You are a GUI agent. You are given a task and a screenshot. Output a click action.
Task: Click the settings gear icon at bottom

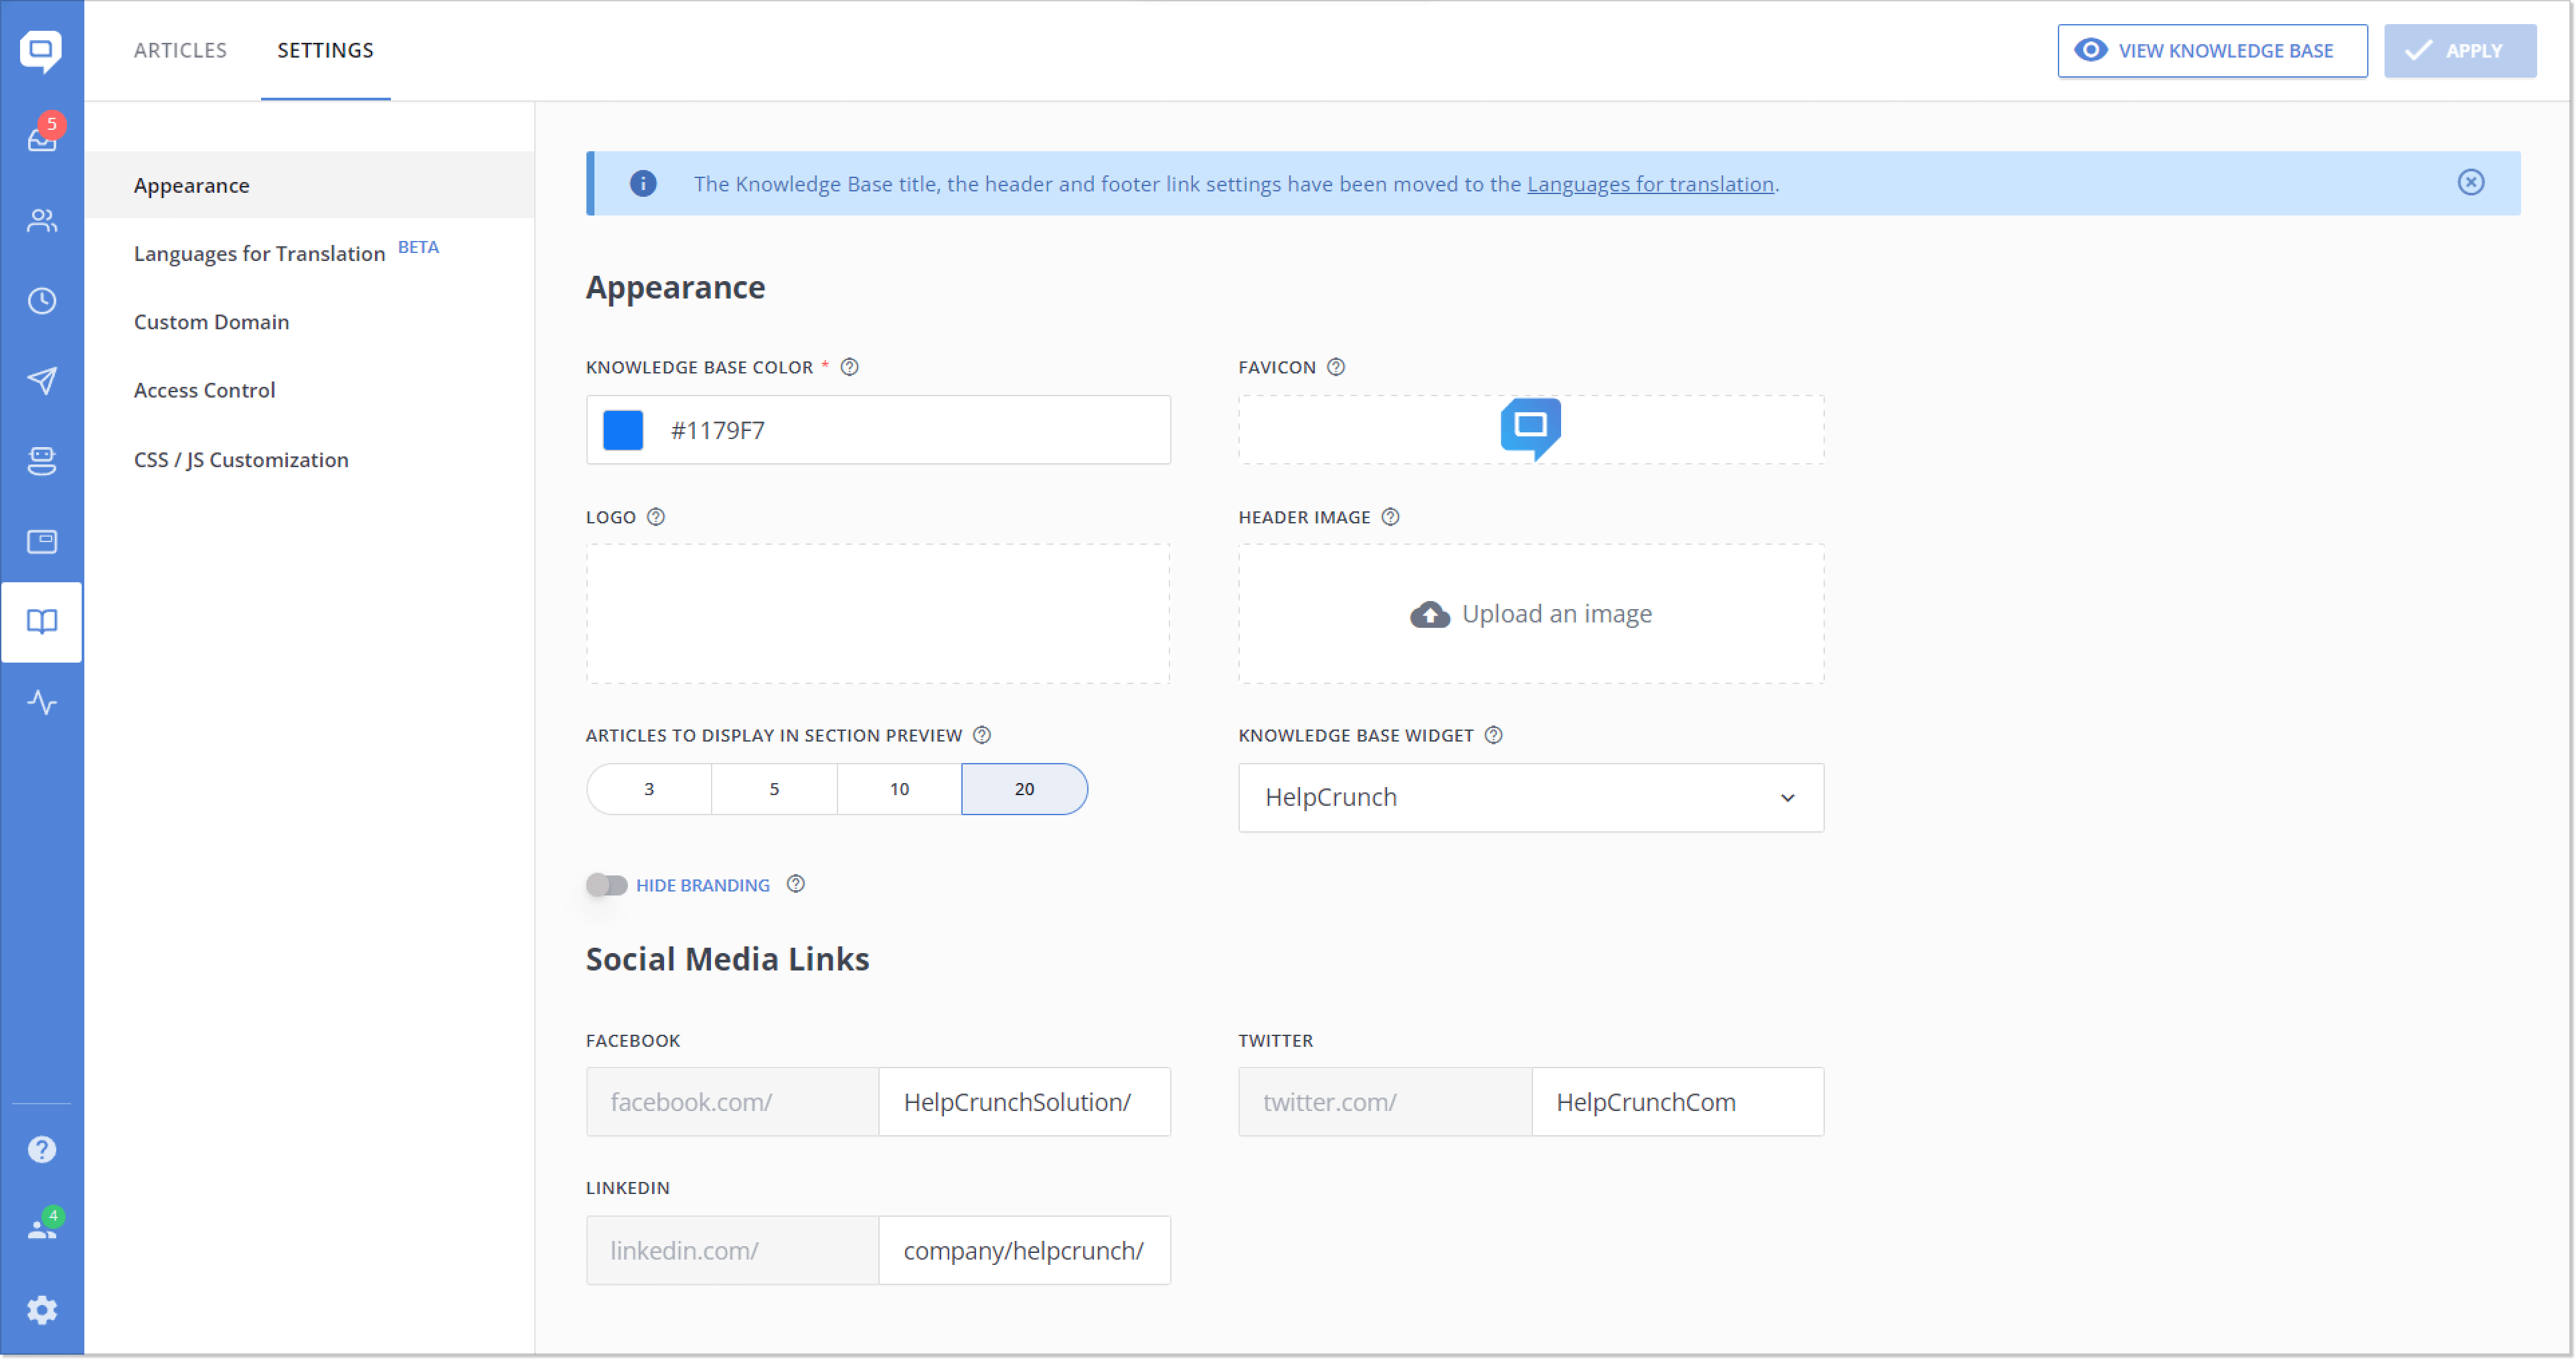[x=43, y=1309]
